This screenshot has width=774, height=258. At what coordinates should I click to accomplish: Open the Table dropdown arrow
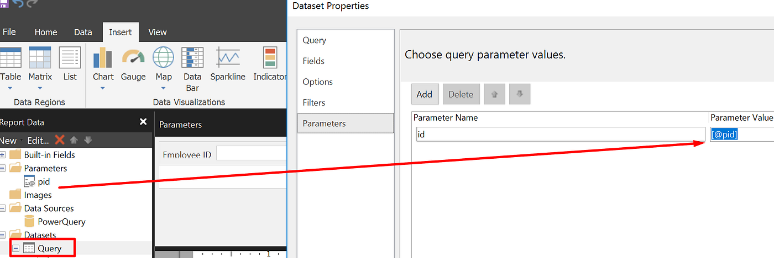[10, 88]
